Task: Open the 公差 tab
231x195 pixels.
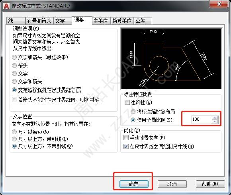Action: tap(143, 21)
